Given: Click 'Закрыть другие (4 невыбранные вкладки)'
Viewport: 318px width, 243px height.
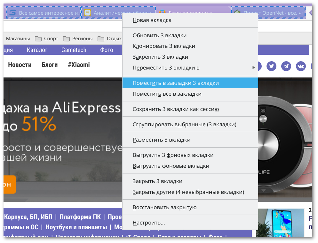Looking at the screenshot, I should pos(190,192).
